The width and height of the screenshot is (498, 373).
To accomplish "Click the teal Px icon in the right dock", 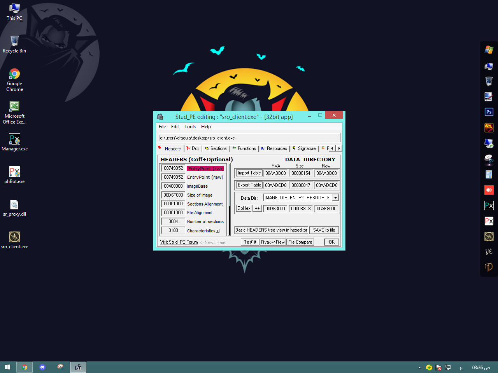I will pos(489,205).
